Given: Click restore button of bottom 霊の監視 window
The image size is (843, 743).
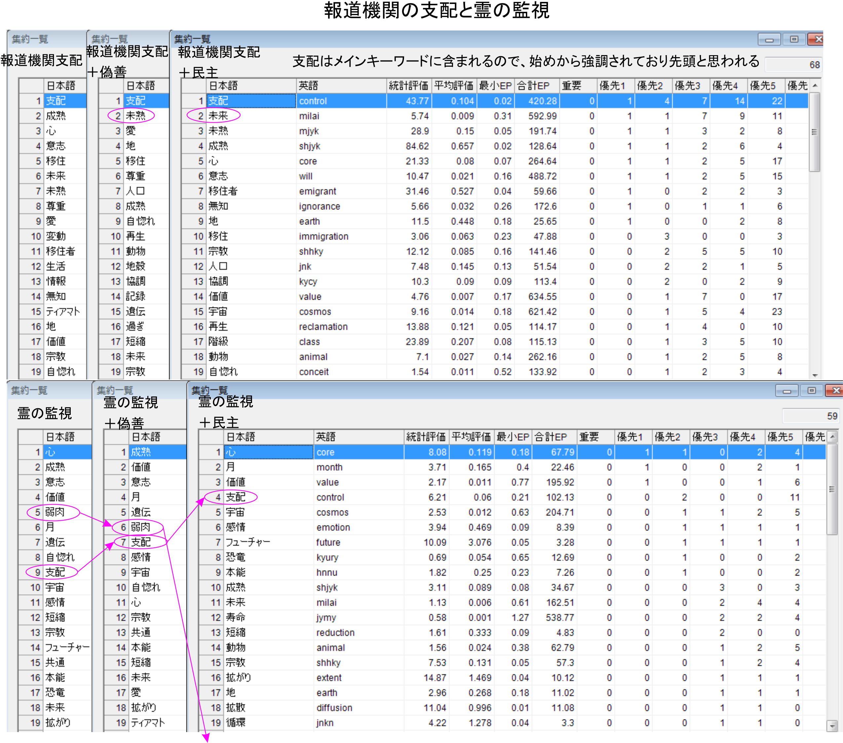Looking at the screenshot, I should (811, 390).
